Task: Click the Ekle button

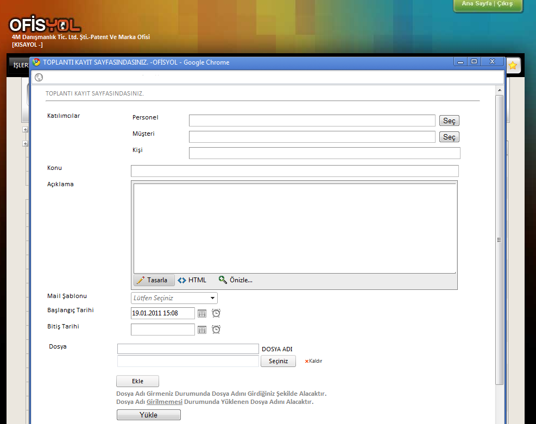Action: tap(137, 381)
